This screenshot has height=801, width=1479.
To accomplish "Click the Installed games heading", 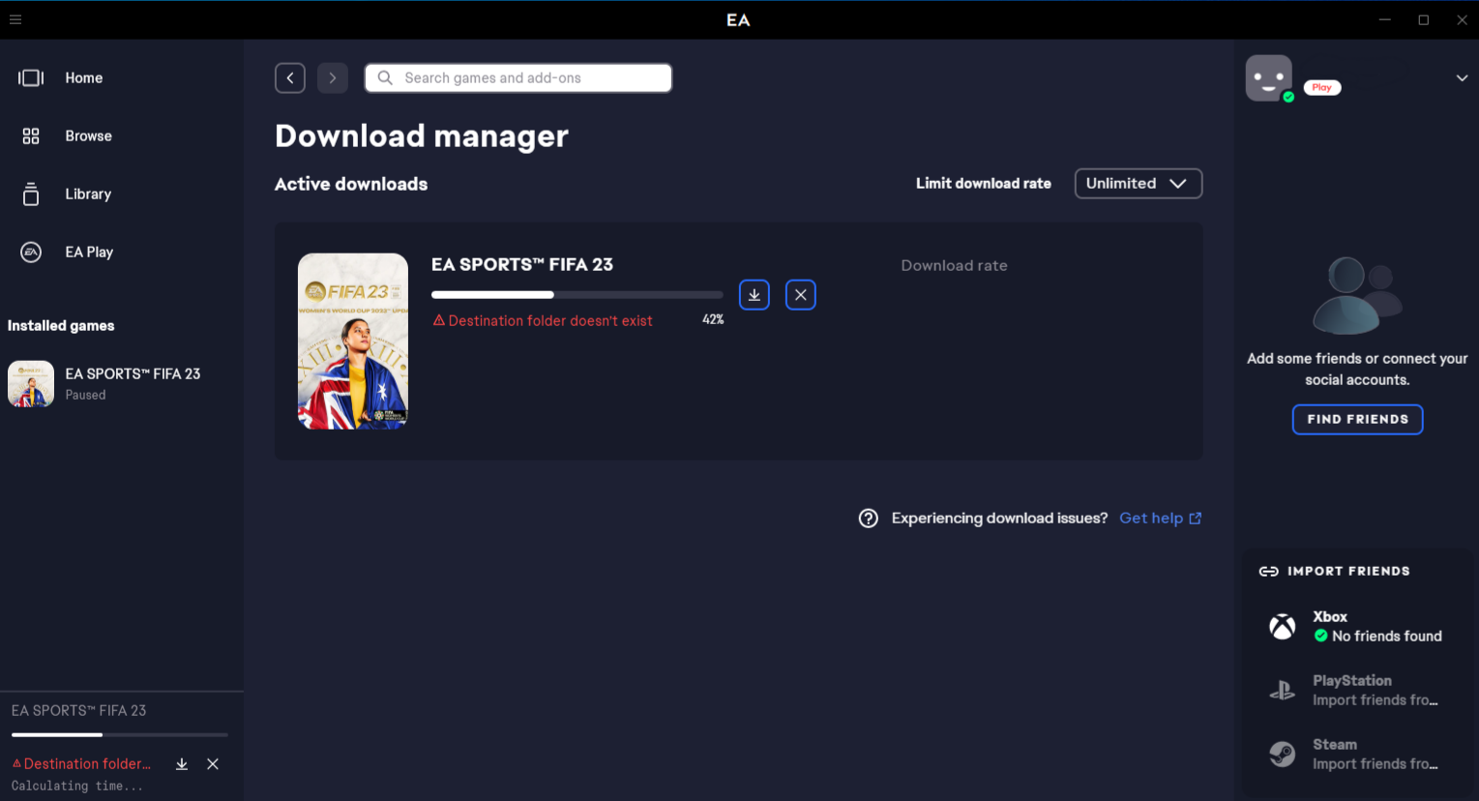I will click(61, 325).
